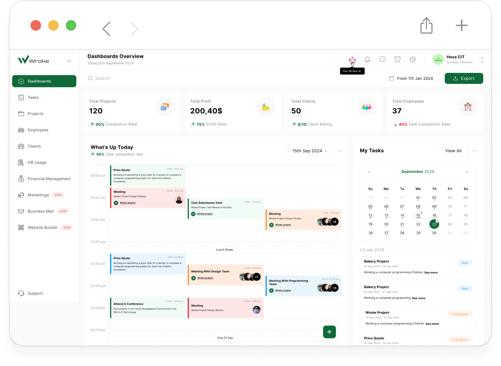The width and height of the screenshot is (501, 366).
Task: Select date 16 in the mini calendar
Action: coord(434,215)
